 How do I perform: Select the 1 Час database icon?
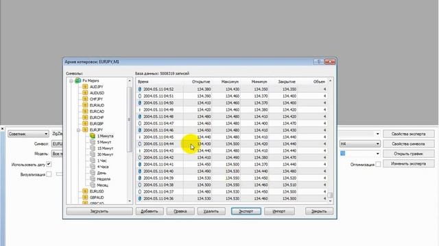[x=93, y=161]
